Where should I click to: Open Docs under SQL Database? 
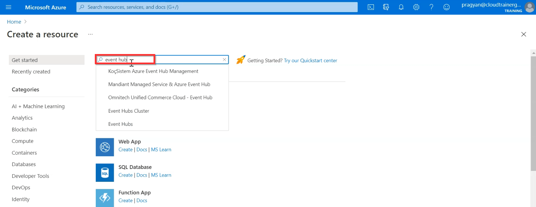142,175
